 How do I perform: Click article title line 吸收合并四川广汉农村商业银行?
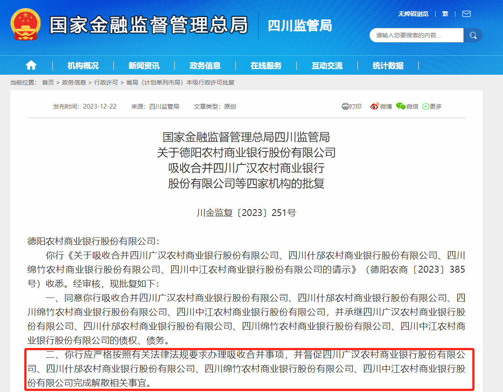(247, 168)
